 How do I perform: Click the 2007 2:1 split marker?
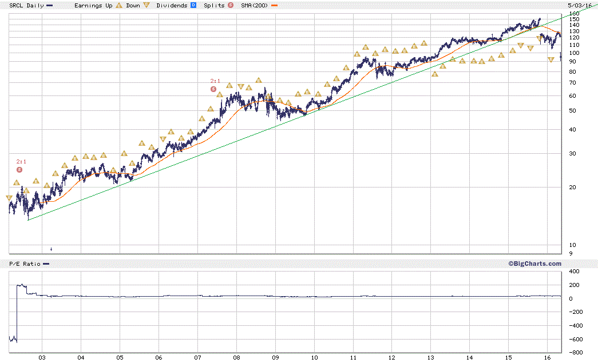(x=213, y=89)
